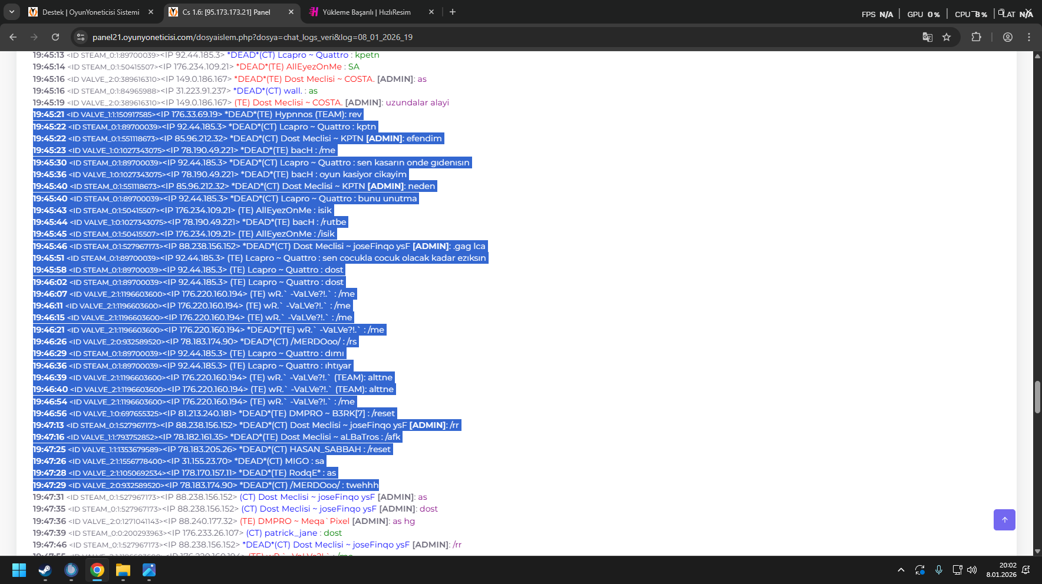Open notification bell in taskbar
This screenshot has height=584, width=1042.
tap(1026, 570)
